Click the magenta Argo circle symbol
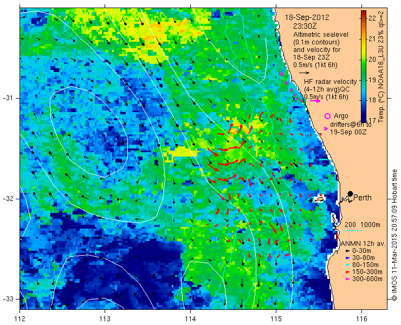401x325 pixels. pyautogui.click(x=327, y=116)
